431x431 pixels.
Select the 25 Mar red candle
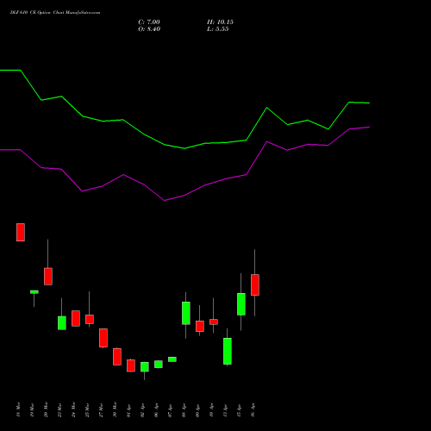[x=90, y=319]
